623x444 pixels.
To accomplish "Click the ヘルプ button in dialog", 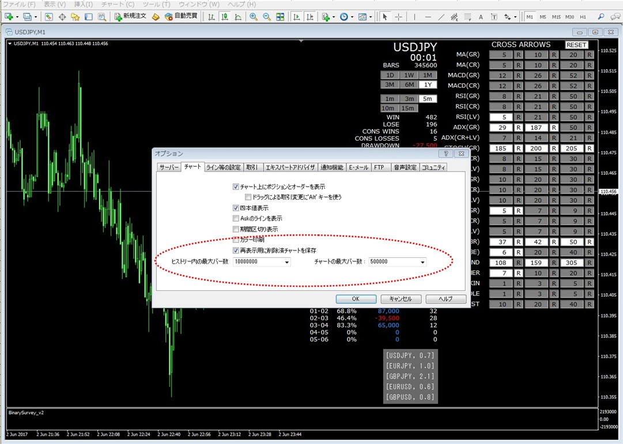I will [445, 299].
